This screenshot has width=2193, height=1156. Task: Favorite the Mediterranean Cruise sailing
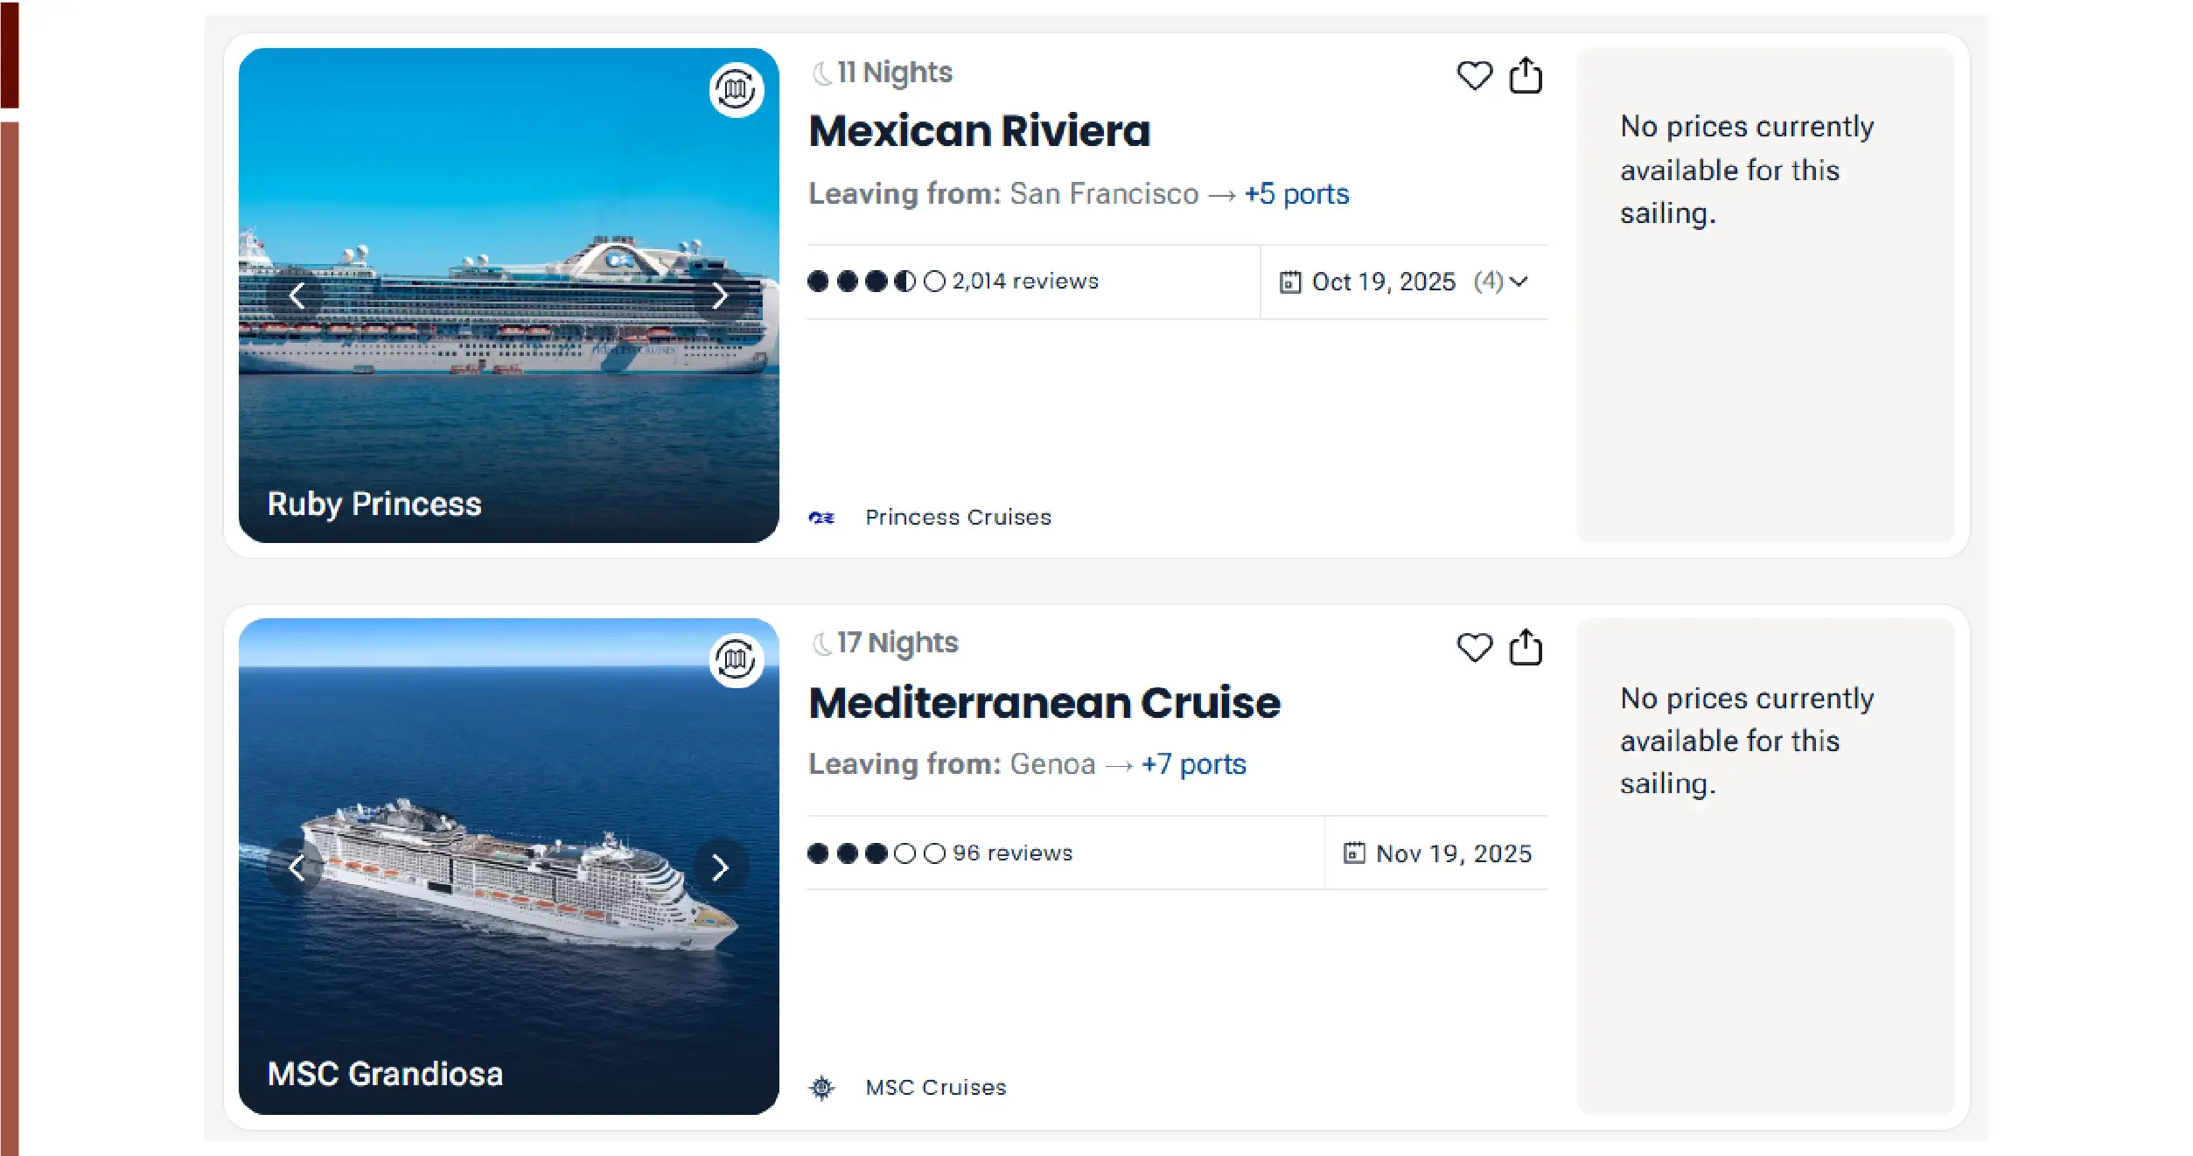pos(1476,648)
